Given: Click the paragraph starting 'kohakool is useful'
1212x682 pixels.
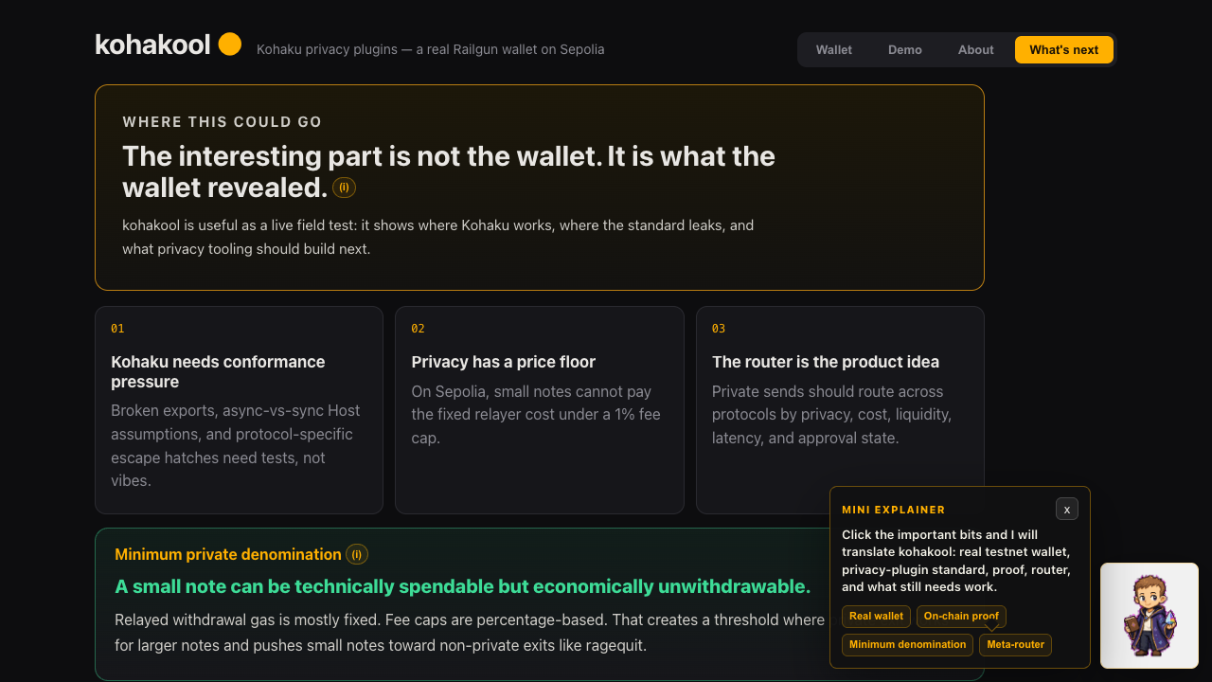Looking at the screenshot, I should 438,238.
